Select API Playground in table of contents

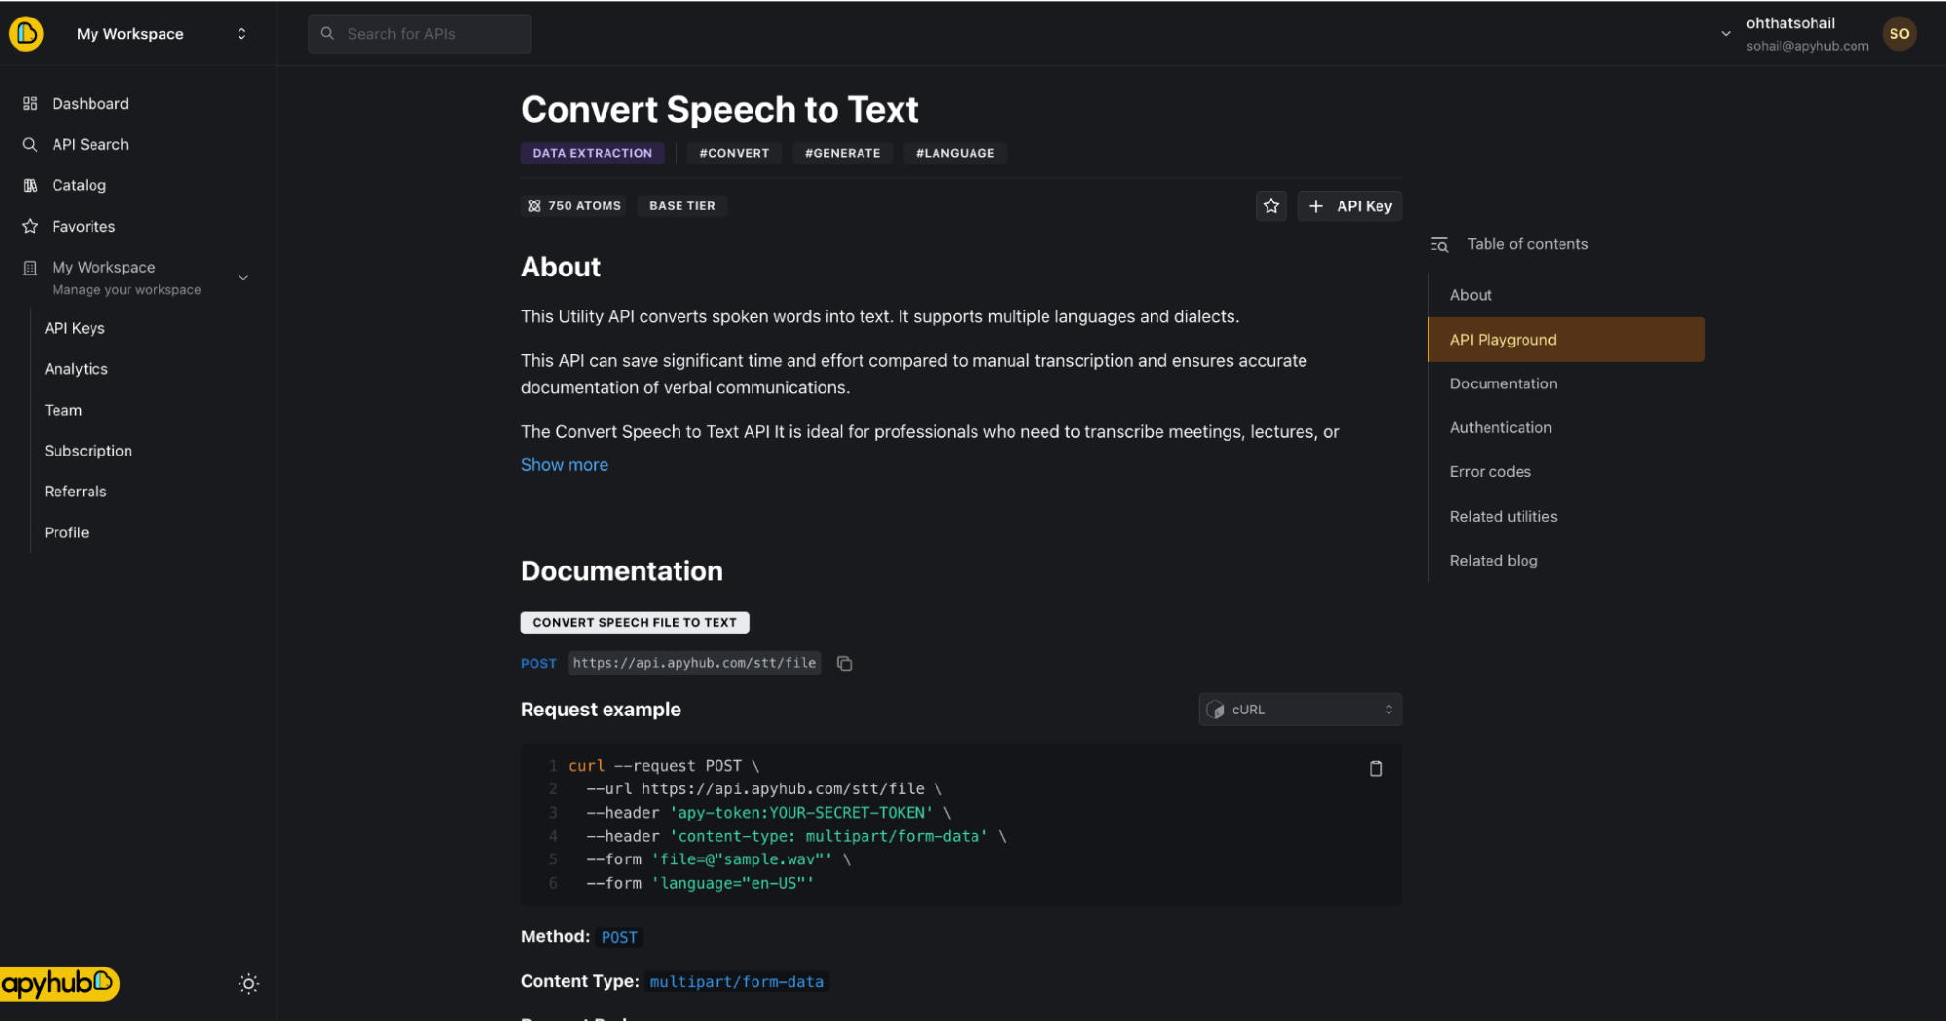click(1566, 340)
